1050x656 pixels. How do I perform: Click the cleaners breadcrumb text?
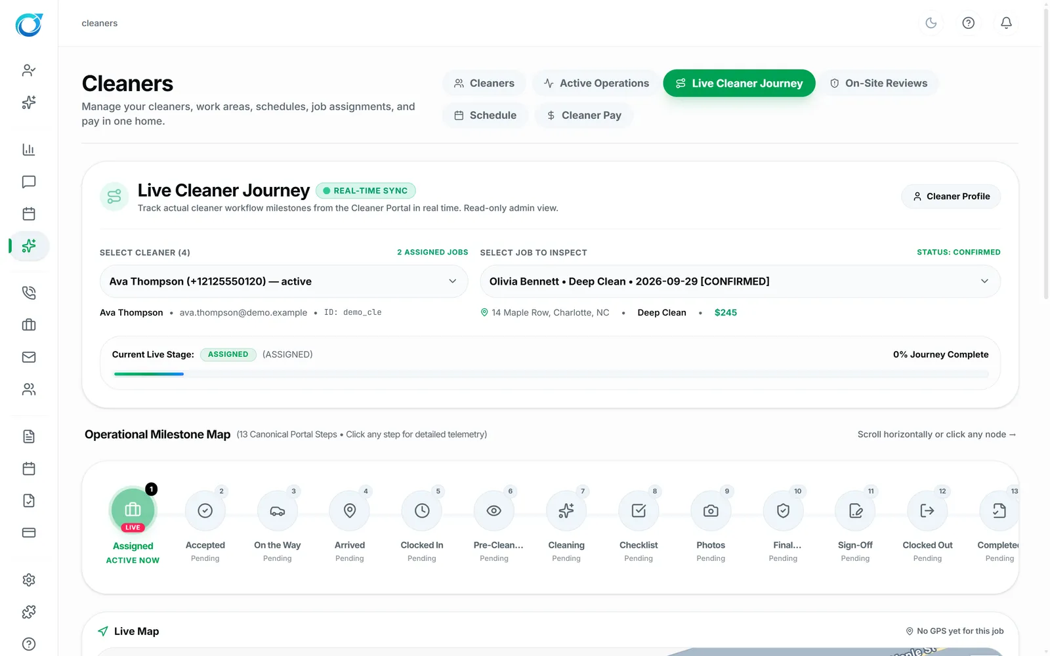click(100, 23)
